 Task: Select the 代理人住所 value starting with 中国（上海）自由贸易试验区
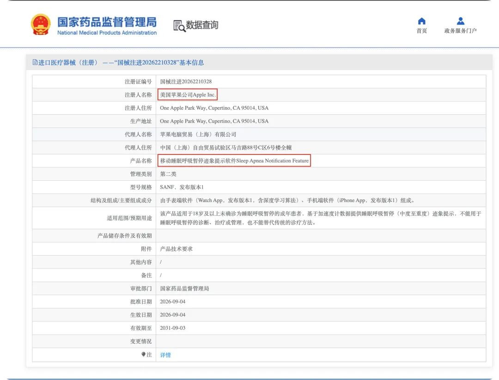[226, 148]
